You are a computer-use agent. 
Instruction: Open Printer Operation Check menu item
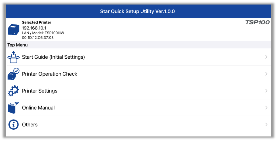click(x=50, y=74)
